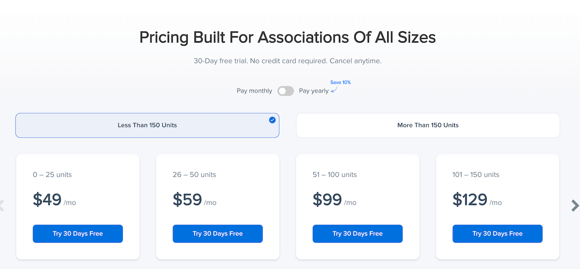Click the curved arrow beside Save 10%

pos(334,90)
